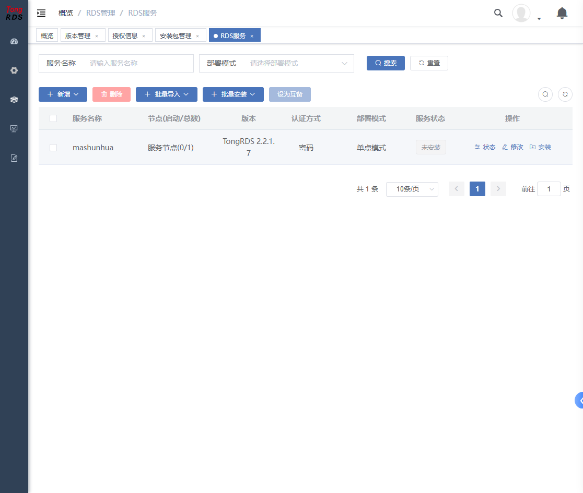Screen dimensions: 583x493
Task: Click the mashunhua service name
Action: click(93, 148)
